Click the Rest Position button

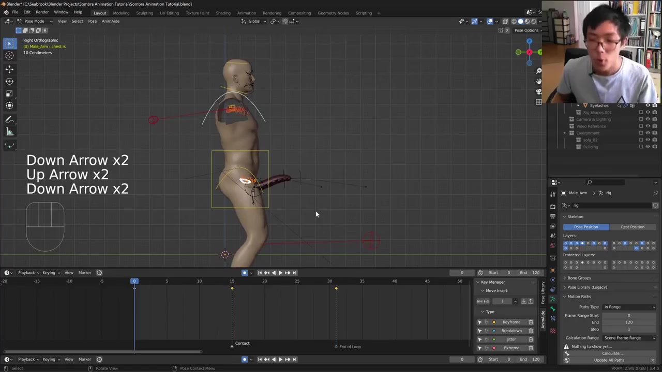633,227
